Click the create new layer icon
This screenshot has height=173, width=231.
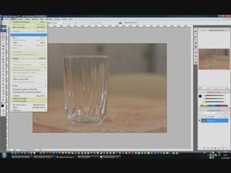pyautogui.click(x=223, y=148)
